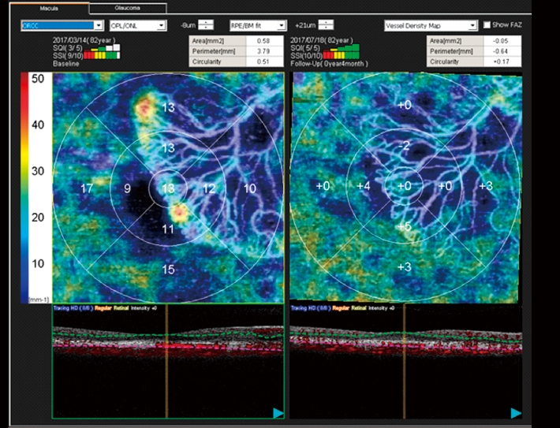The height and width of the screenshot is (428, 560).
Task: Open the Glaucoma tab
Action: tap(126, 9)
